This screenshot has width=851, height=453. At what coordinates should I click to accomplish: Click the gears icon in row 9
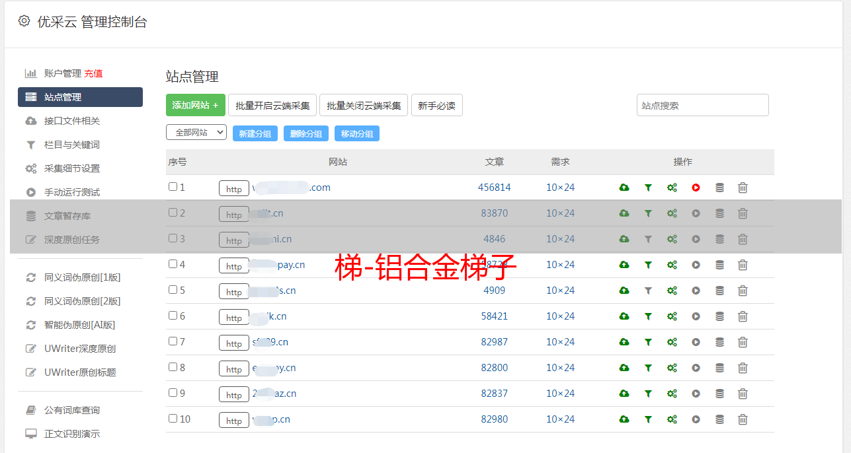coord(672,394)
